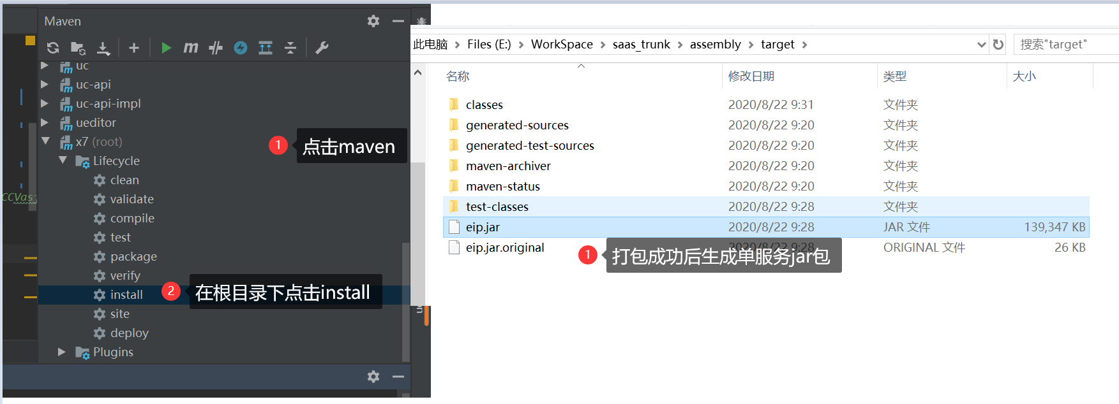Viewport: 1119px width, 404px height.
Task: Select the test lifecycle goal
Action: coord(120,237)
